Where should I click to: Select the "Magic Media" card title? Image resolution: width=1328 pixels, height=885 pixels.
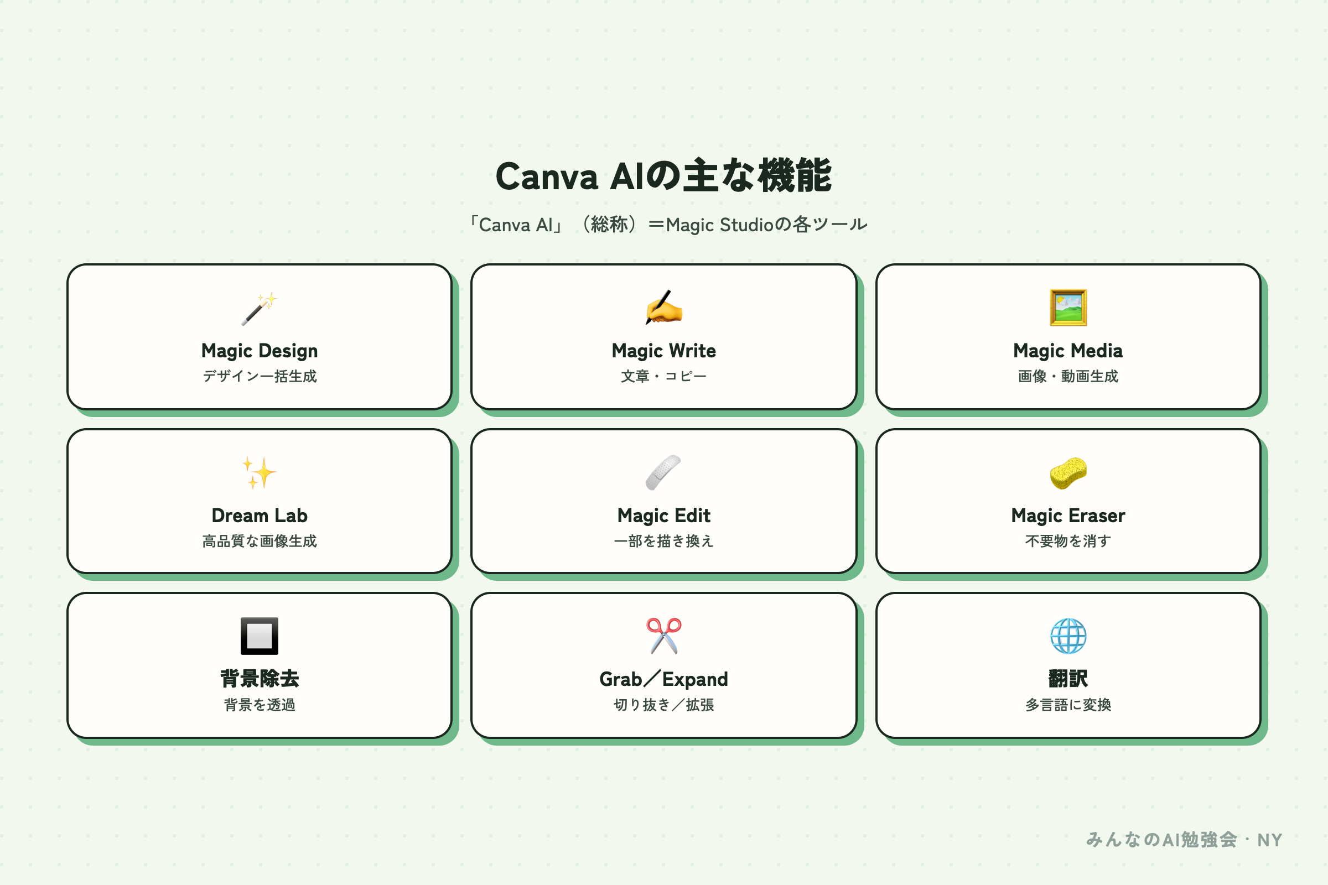pos(1068,351)
